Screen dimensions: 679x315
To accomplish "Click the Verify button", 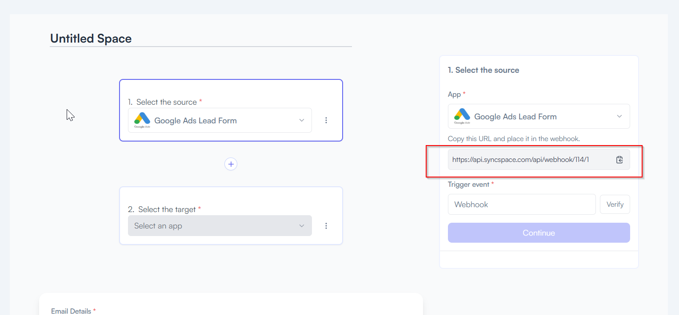I will point(615,205).
